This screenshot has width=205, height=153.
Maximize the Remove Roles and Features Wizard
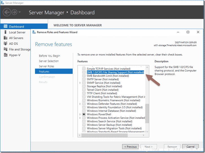pos(188,32)
